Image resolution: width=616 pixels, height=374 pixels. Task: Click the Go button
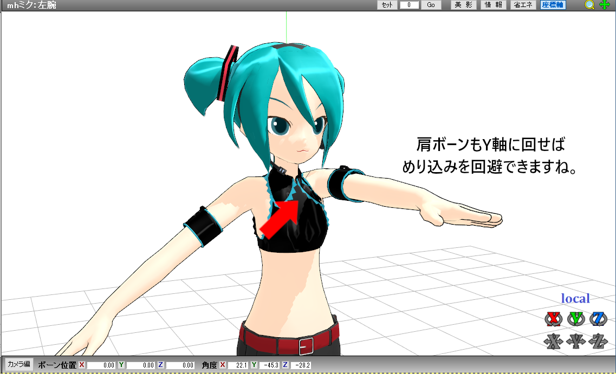(x=431, y=5)
